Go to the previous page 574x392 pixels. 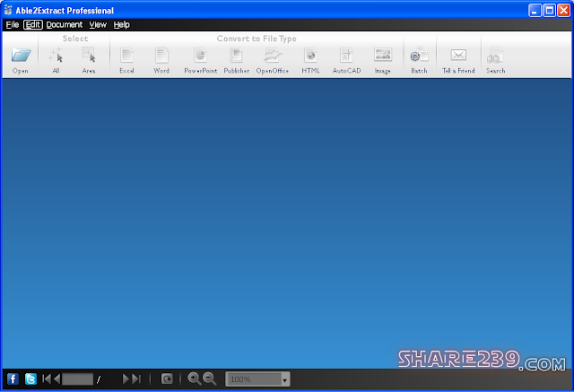click(x=57, y=379)
